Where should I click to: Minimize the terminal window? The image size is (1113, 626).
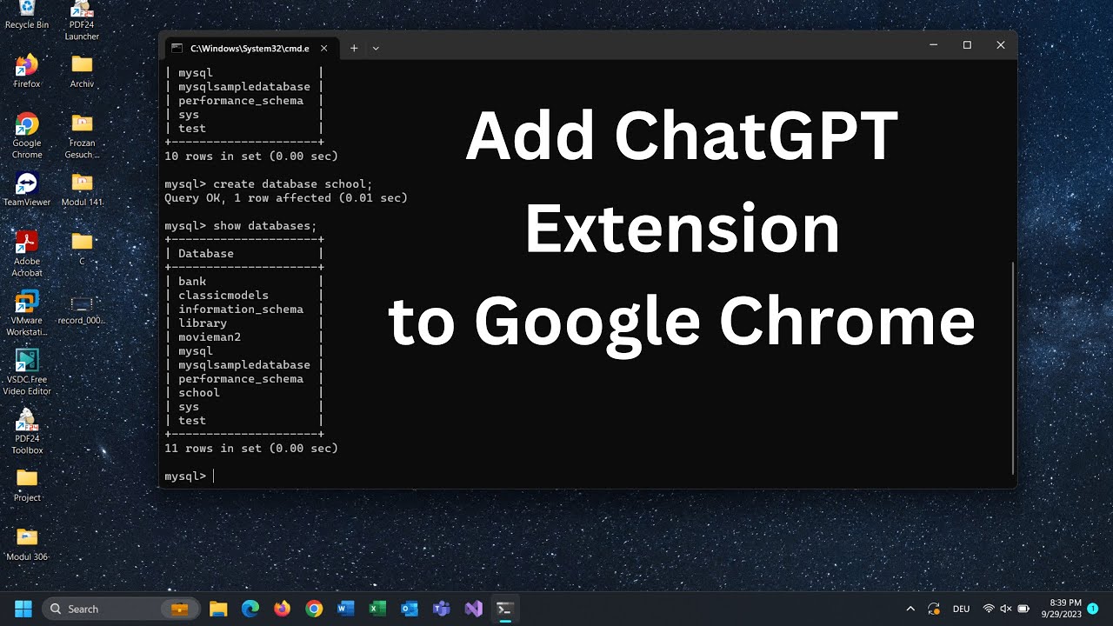(x=933, y=45)
